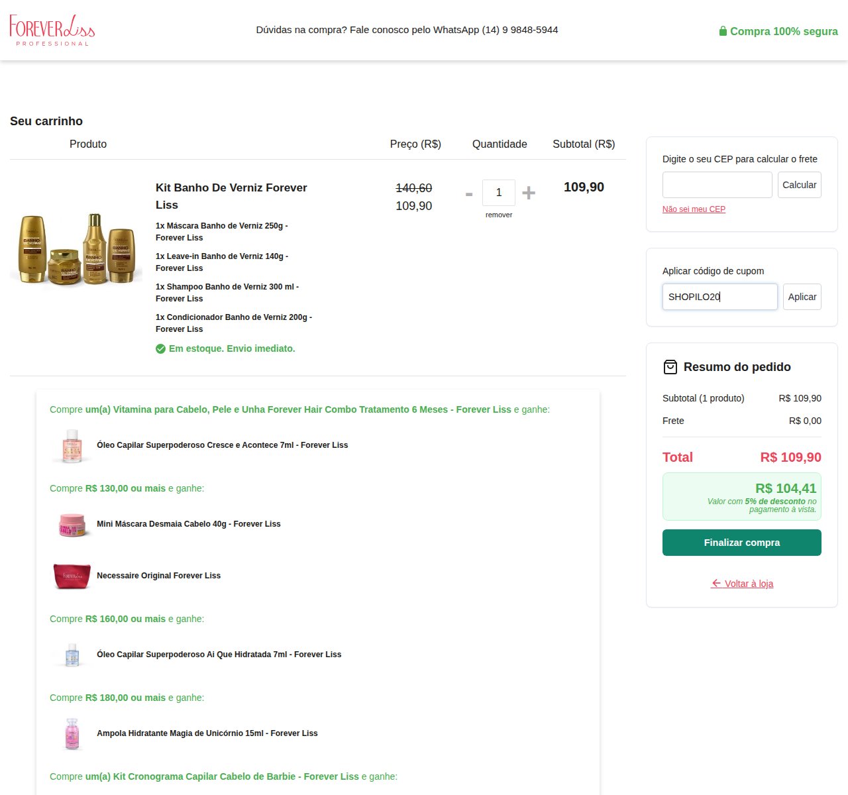This screenshot has width=848, height=795.
Task: Open Mini Máscara Desmaia Cabelo thumbnail
Action: pyautogui.click(x=72, y=524)
